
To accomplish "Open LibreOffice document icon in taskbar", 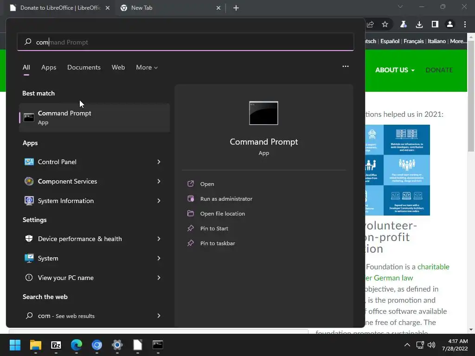I will (x=137, y=345).
